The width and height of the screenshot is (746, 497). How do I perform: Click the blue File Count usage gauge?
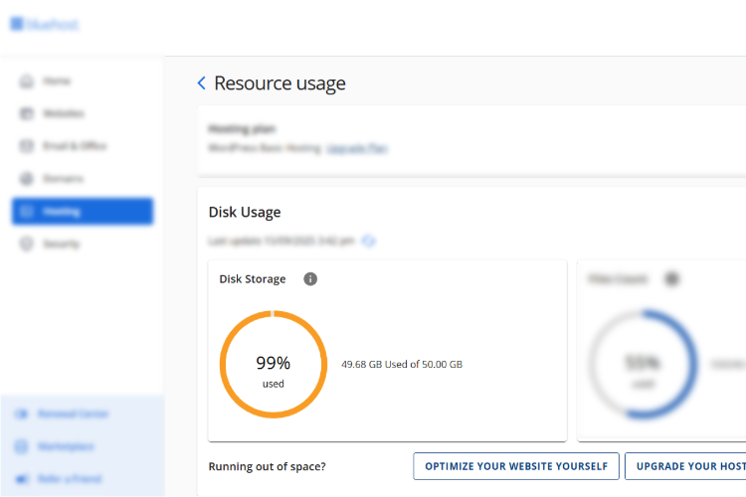tap(644, 364)
